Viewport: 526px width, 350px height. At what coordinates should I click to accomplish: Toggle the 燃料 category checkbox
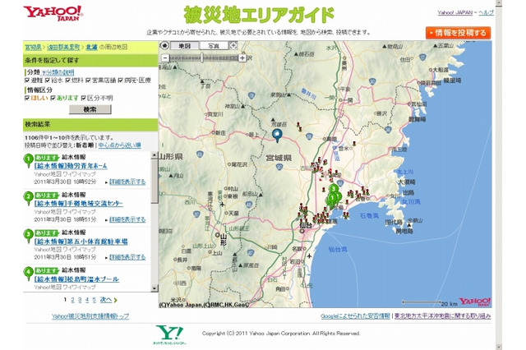(x=67, y=81)
